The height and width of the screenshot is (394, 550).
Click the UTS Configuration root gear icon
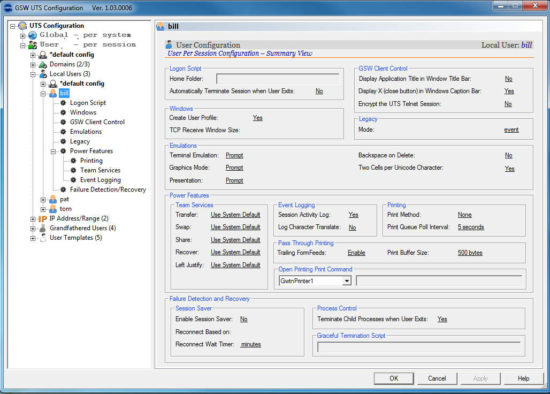point(22,26)
